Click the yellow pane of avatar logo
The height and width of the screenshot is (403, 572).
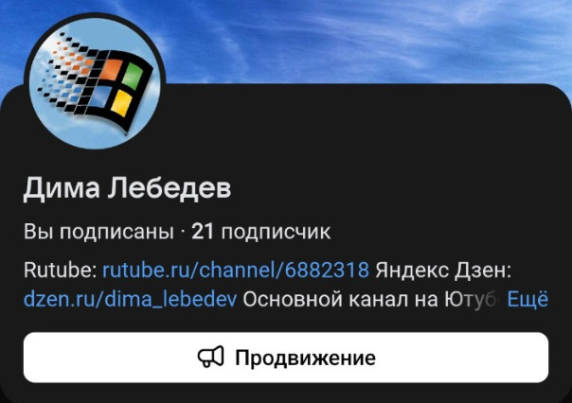121,103
